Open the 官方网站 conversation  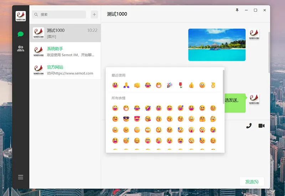(65, 70)
